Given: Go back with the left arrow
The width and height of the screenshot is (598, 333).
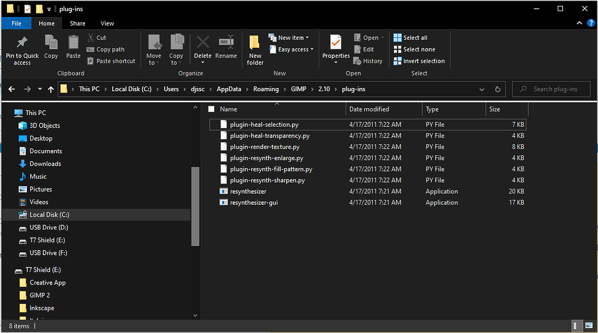Looking at the screenshot, I should click(12, 89).
